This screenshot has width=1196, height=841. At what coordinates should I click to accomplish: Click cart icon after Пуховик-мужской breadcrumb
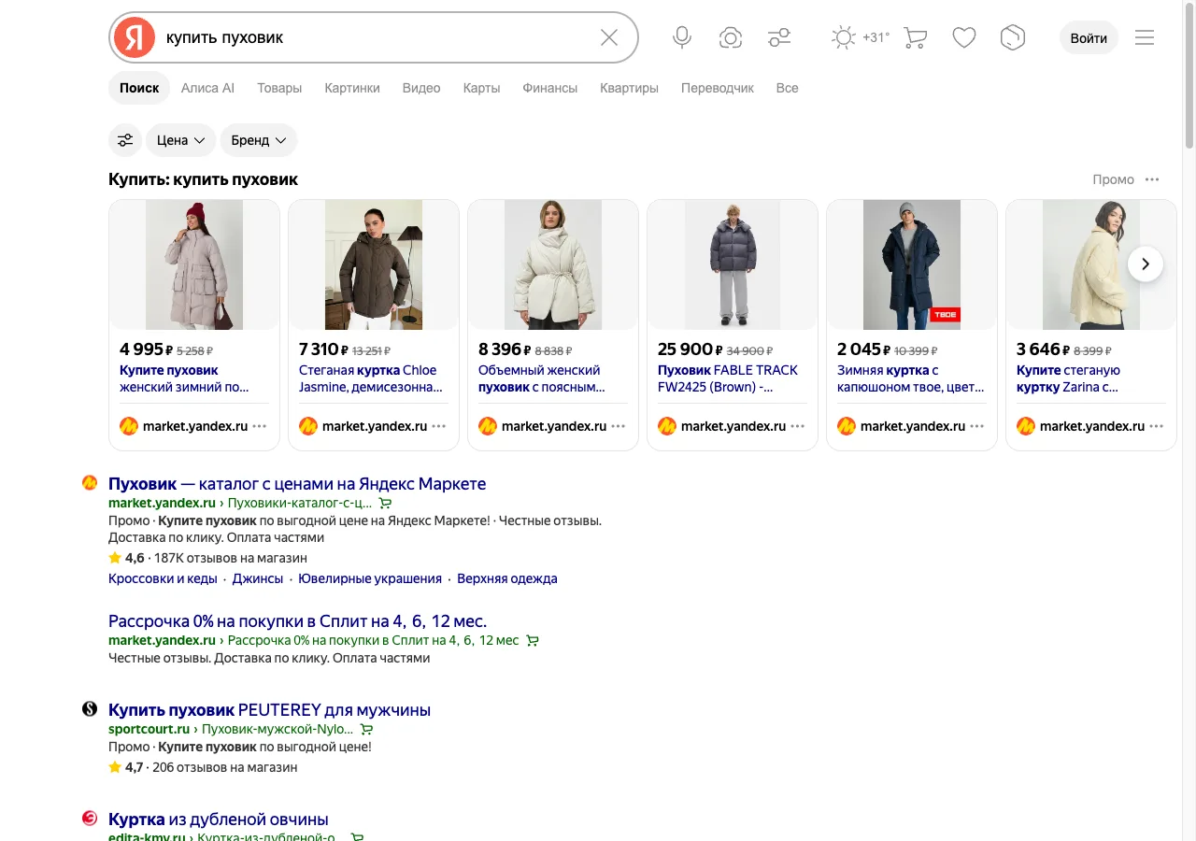coord(366,729)
